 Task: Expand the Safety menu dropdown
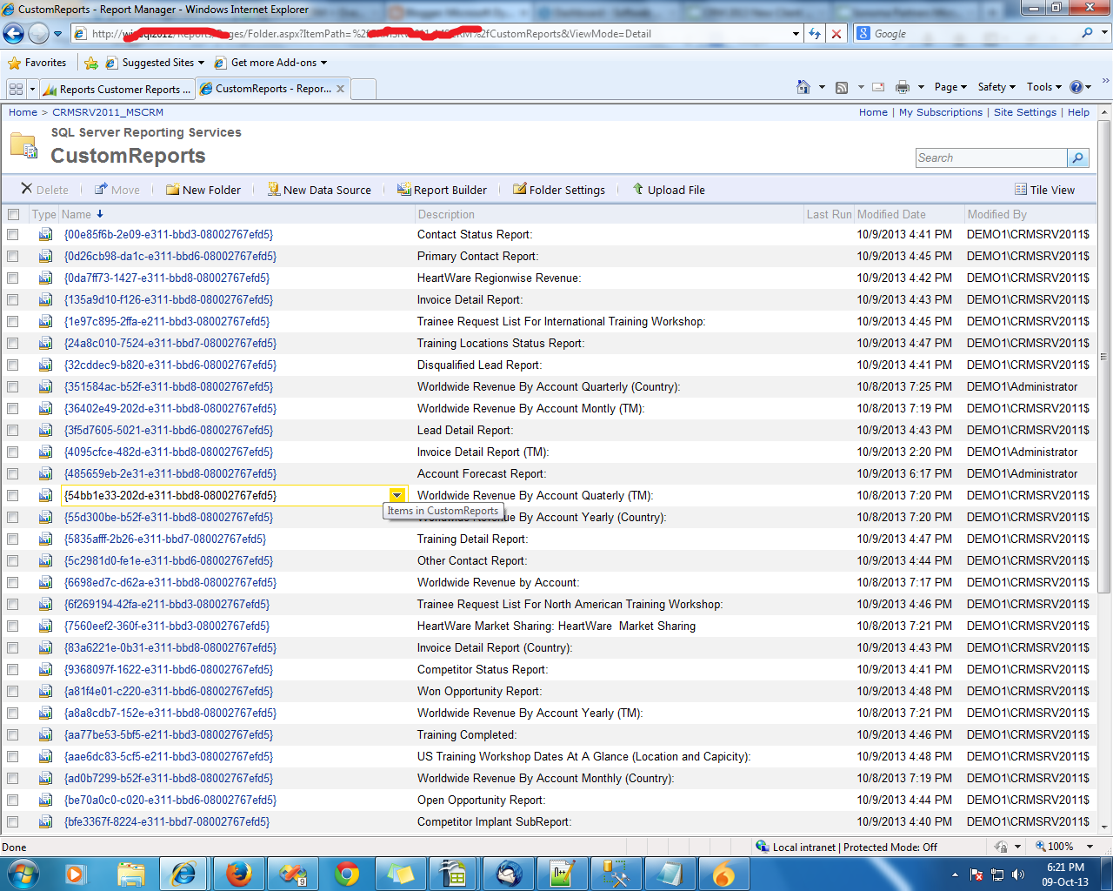996,87
